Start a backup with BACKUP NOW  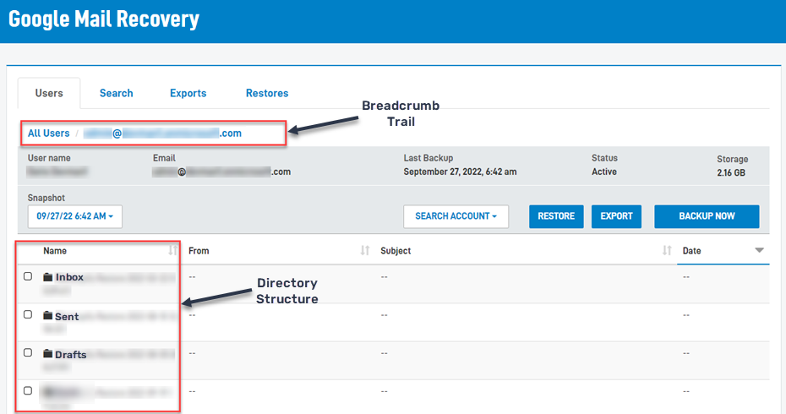point(707,216)
